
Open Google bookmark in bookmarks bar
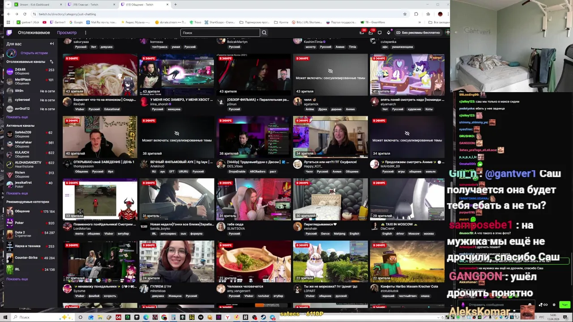[76, 22]
